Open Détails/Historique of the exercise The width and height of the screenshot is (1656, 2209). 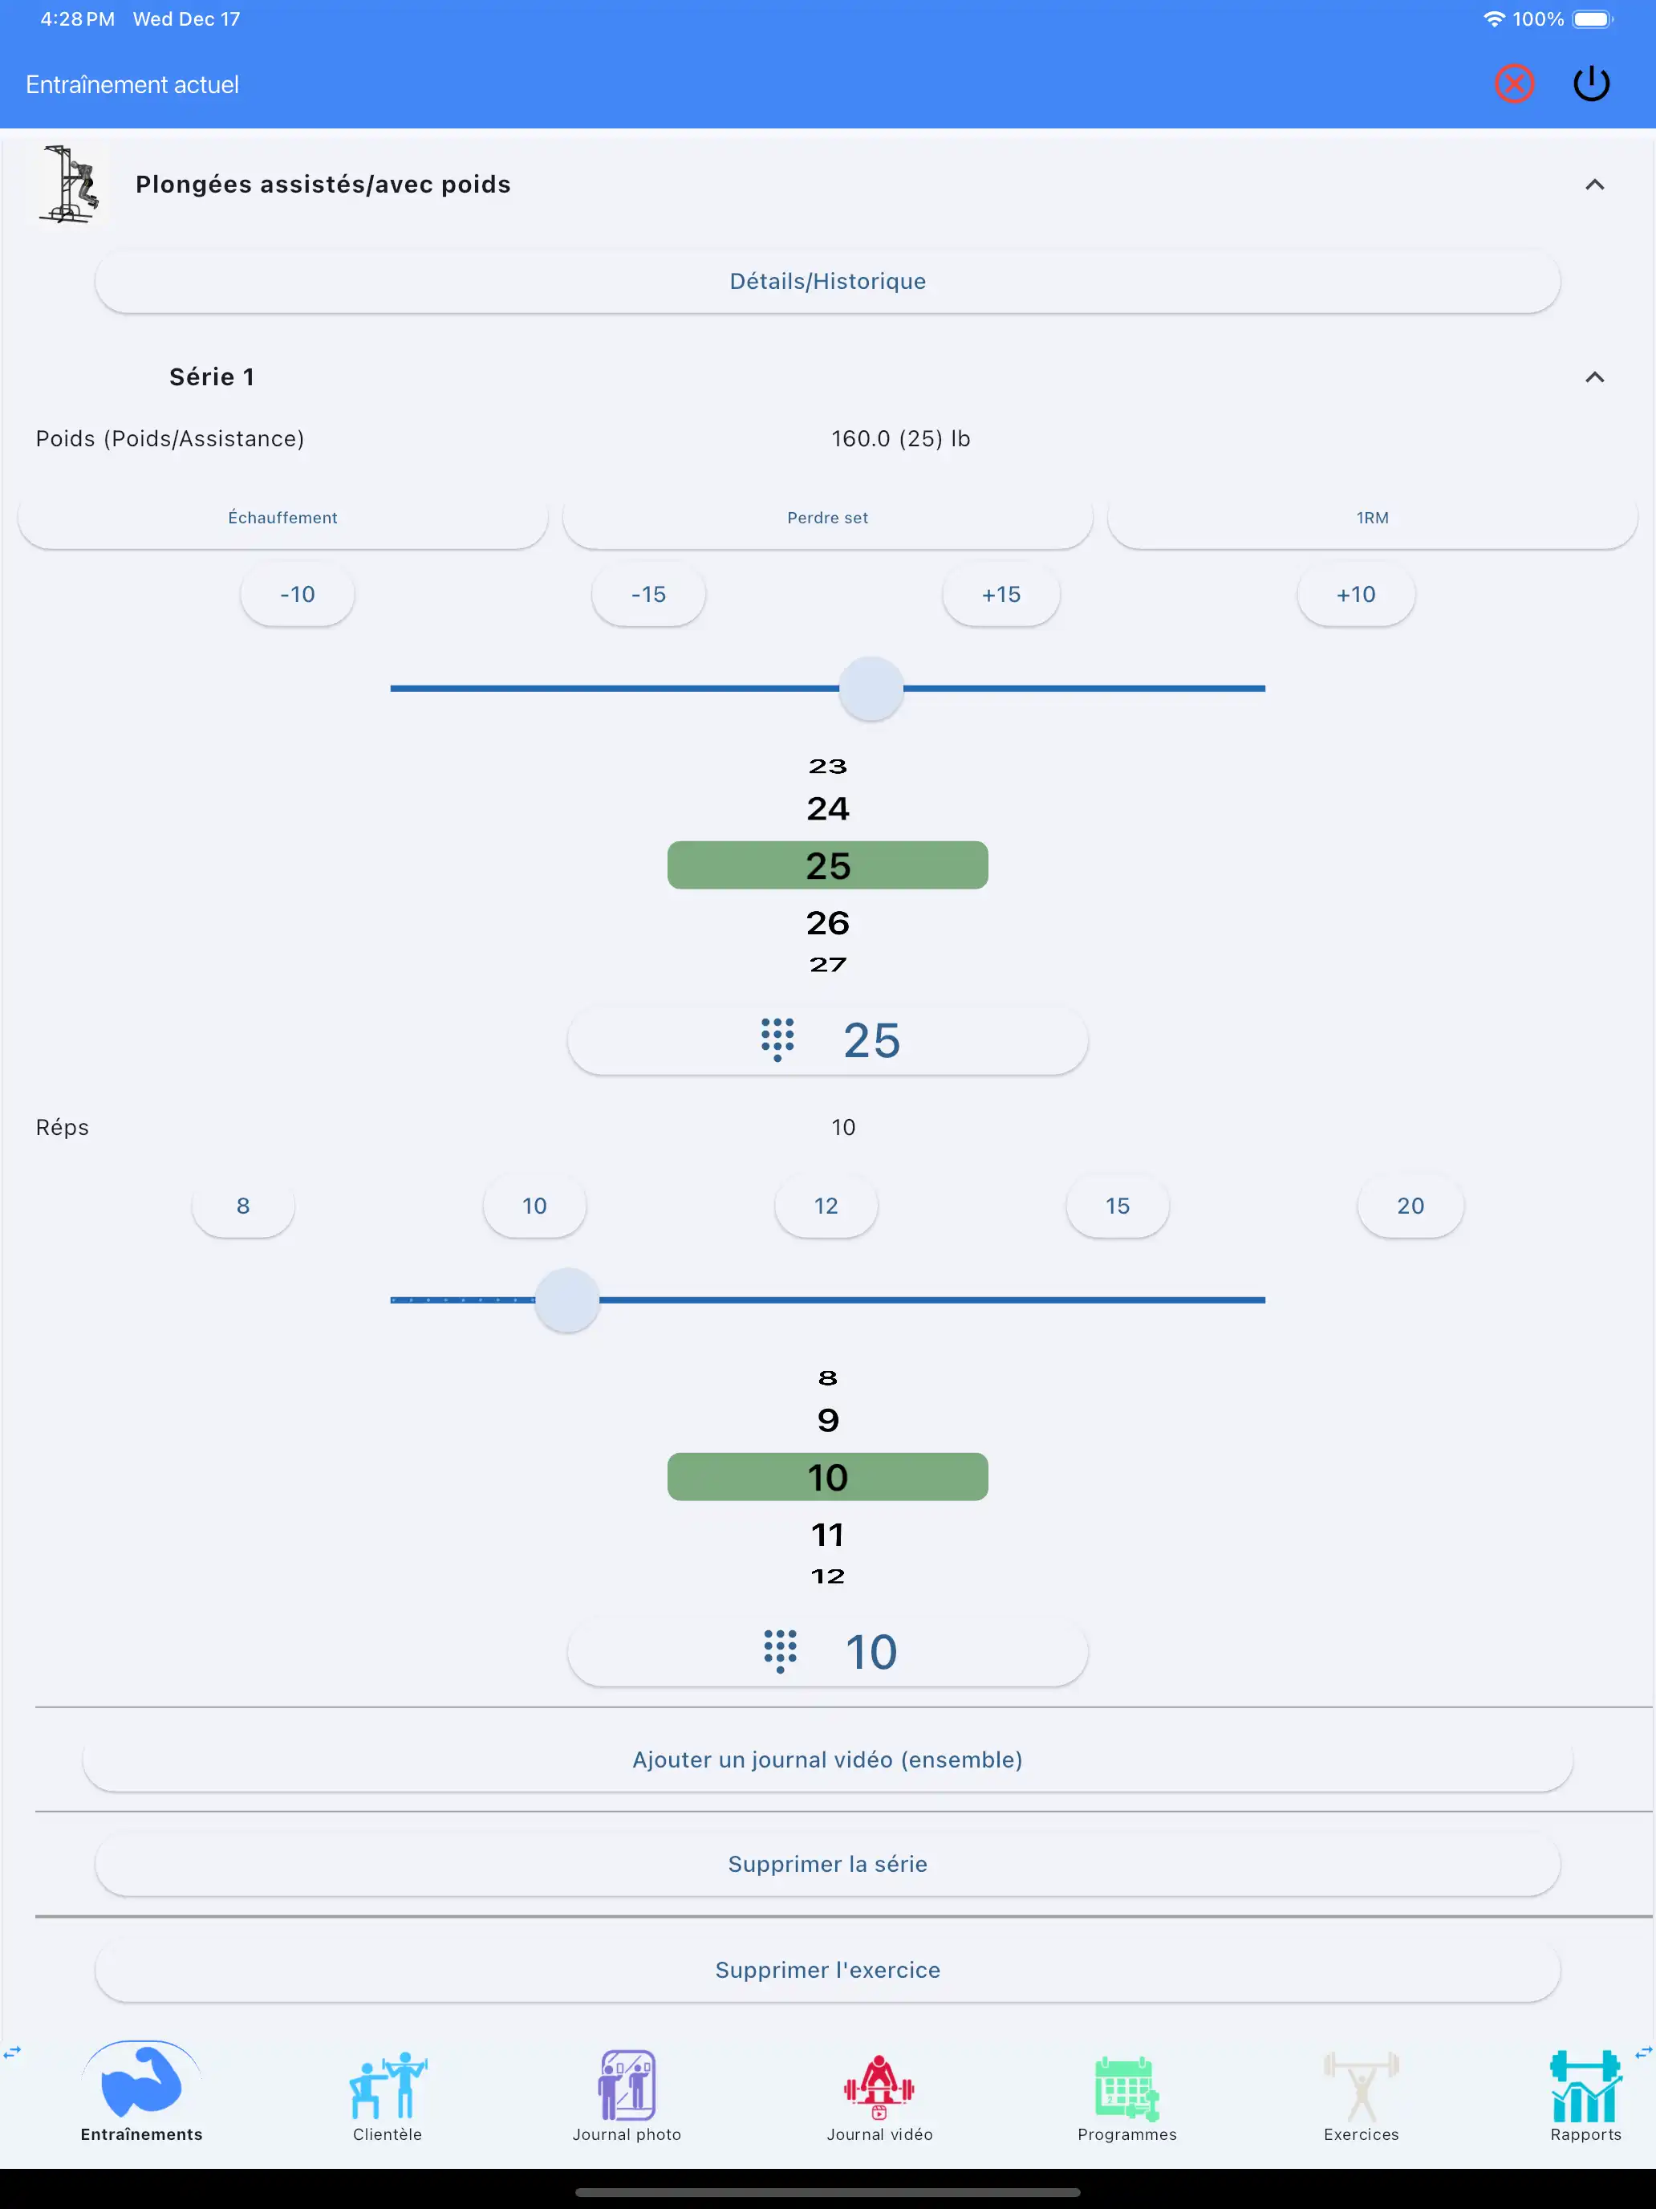coord(827,282)
